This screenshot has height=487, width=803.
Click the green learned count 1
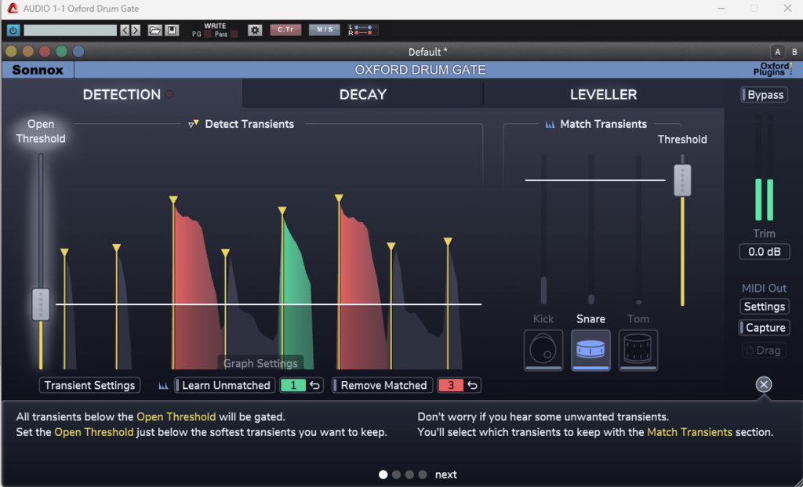click(x=293, y=385)
